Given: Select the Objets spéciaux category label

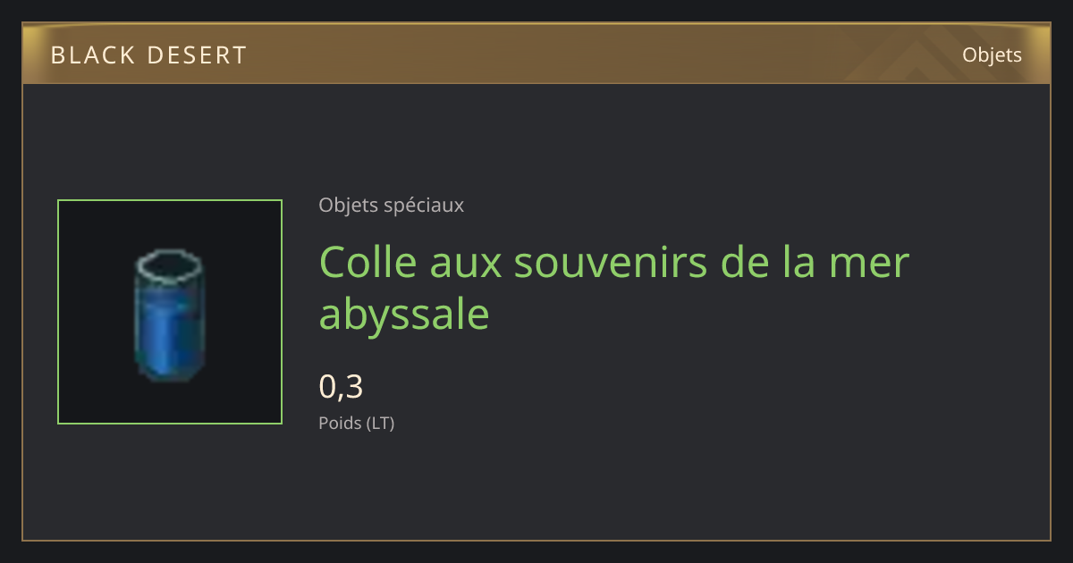Looking at the screenshot, I should click(391, 206).
